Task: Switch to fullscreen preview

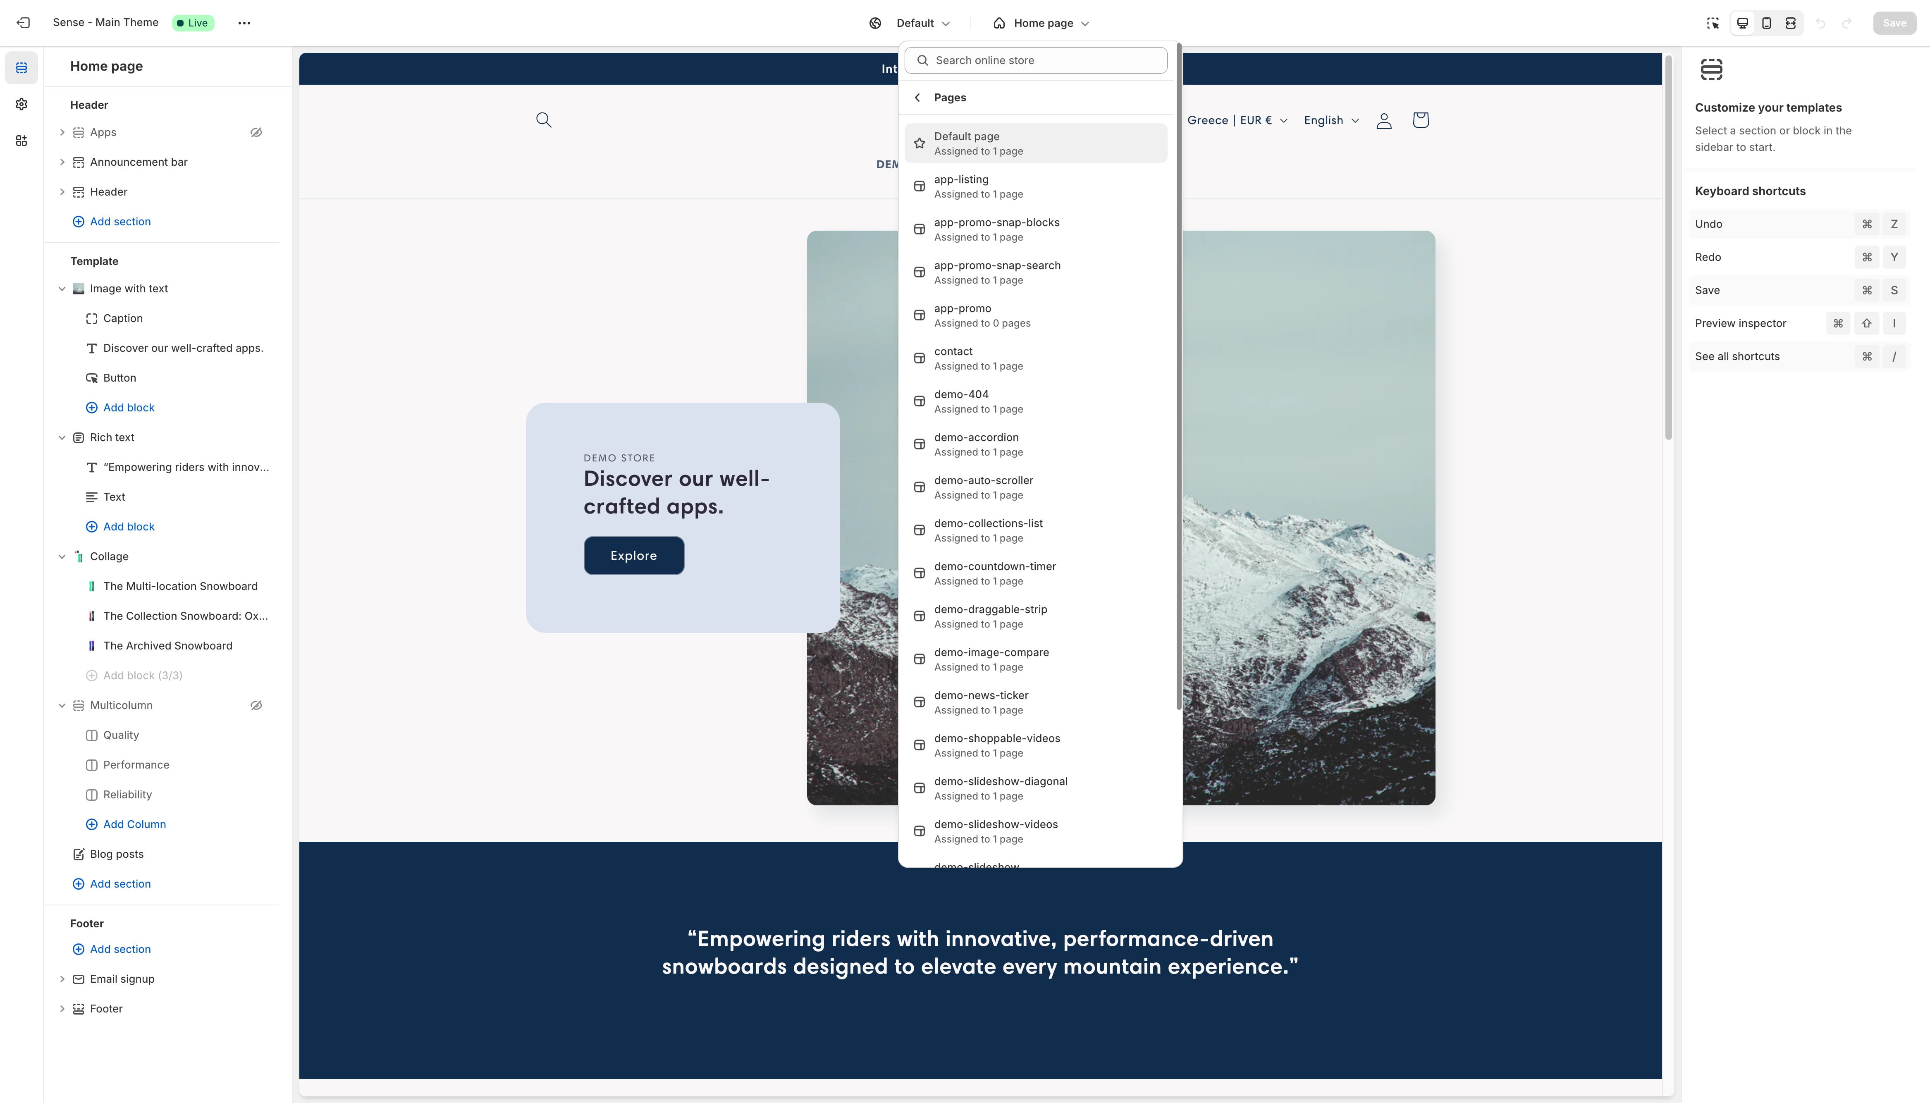Action: (1791, 24)
